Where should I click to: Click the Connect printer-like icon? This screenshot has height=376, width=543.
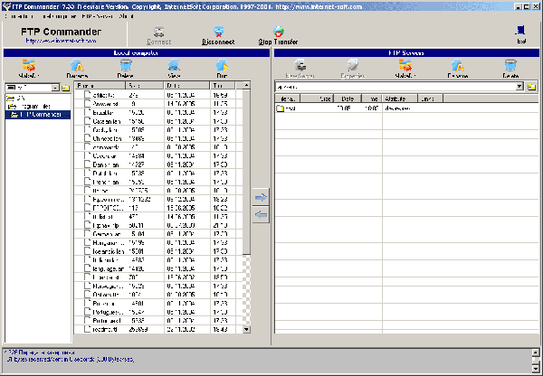click(x=158, y=32)
